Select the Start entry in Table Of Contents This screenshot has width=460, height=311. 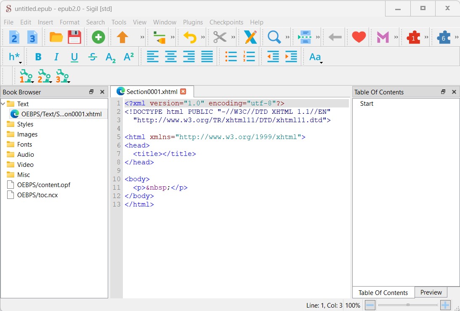[x=367, y=104]
